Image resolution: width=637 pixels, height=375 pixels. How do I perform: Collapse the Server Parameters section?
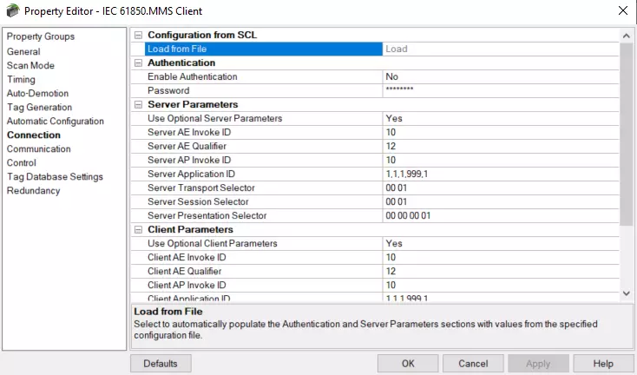tap(138, 105)
